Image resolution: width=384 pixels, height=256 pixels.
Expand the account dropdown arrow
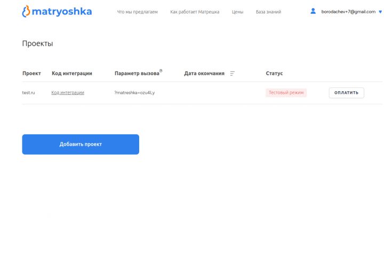point(380,12)
